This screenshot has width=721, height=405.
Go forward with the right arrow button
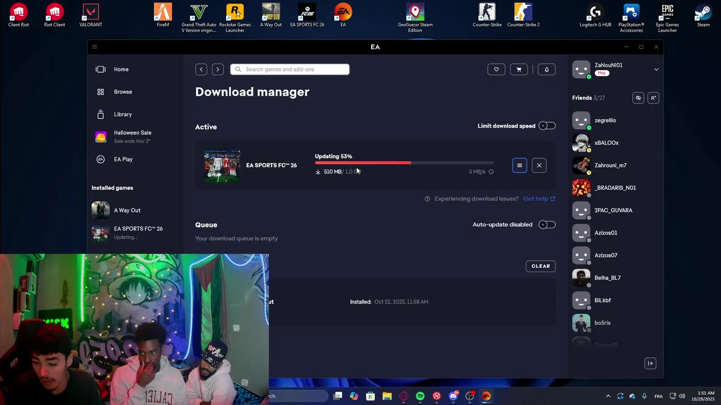tap(217, 69)
